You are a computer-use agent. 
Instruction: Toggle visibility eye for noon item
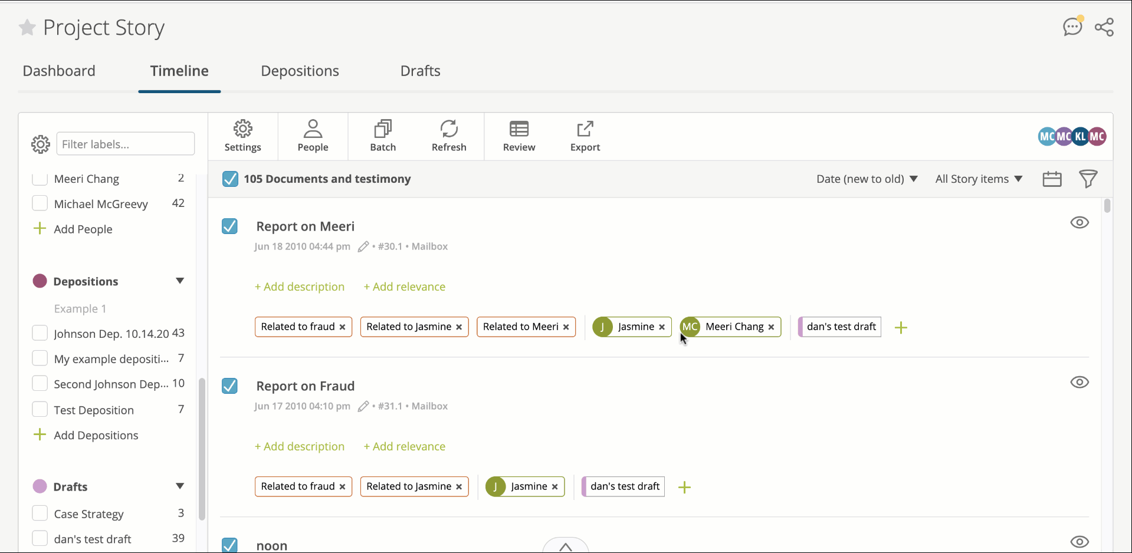[1079, 542]
